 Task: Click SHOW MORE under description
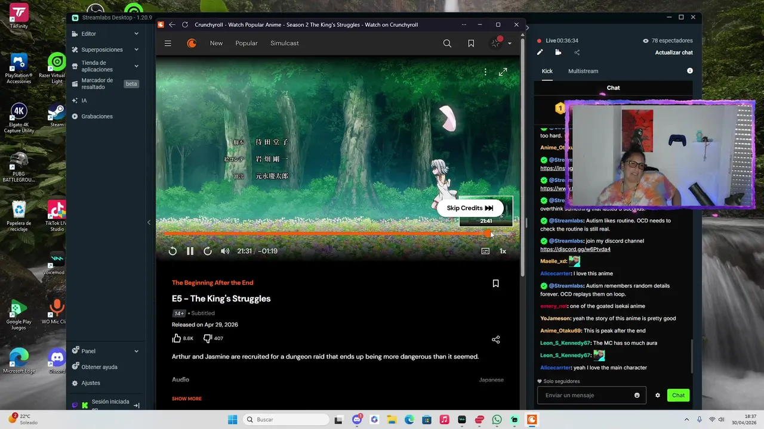(187, 399)
